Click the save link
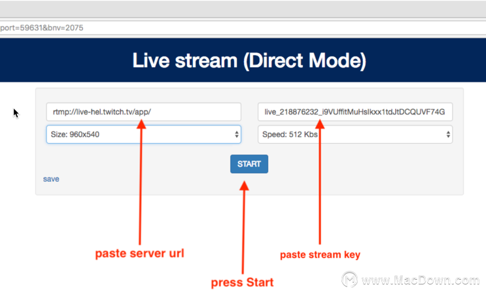The height and width of the screenshot is (291, 486). pos(51,179)
